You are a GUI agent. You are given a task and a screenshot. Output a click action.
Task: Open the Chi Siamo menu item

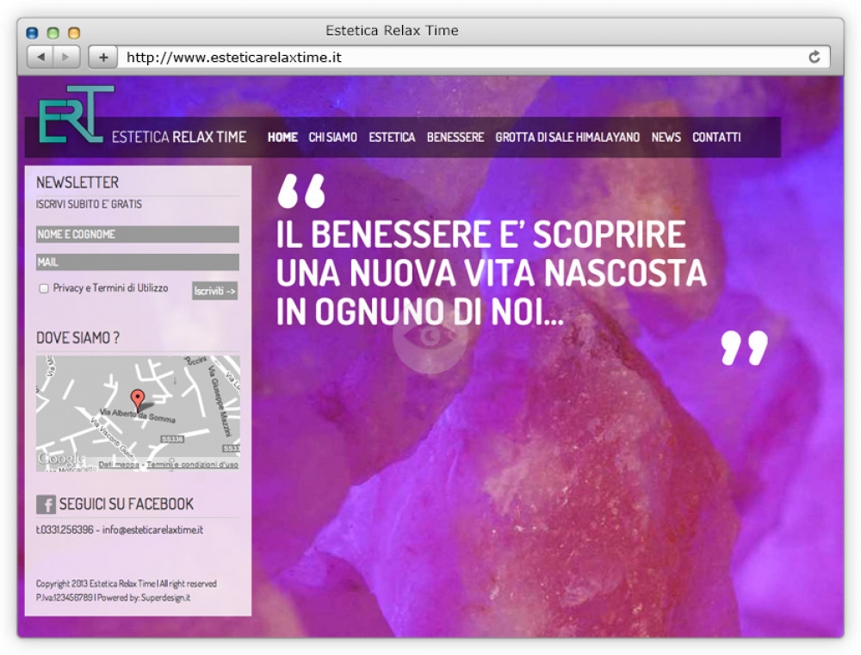[332, 137]
